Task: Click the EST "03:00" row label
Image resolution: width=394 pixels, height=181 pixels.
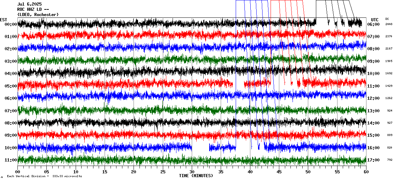Action: pos(10,61)
